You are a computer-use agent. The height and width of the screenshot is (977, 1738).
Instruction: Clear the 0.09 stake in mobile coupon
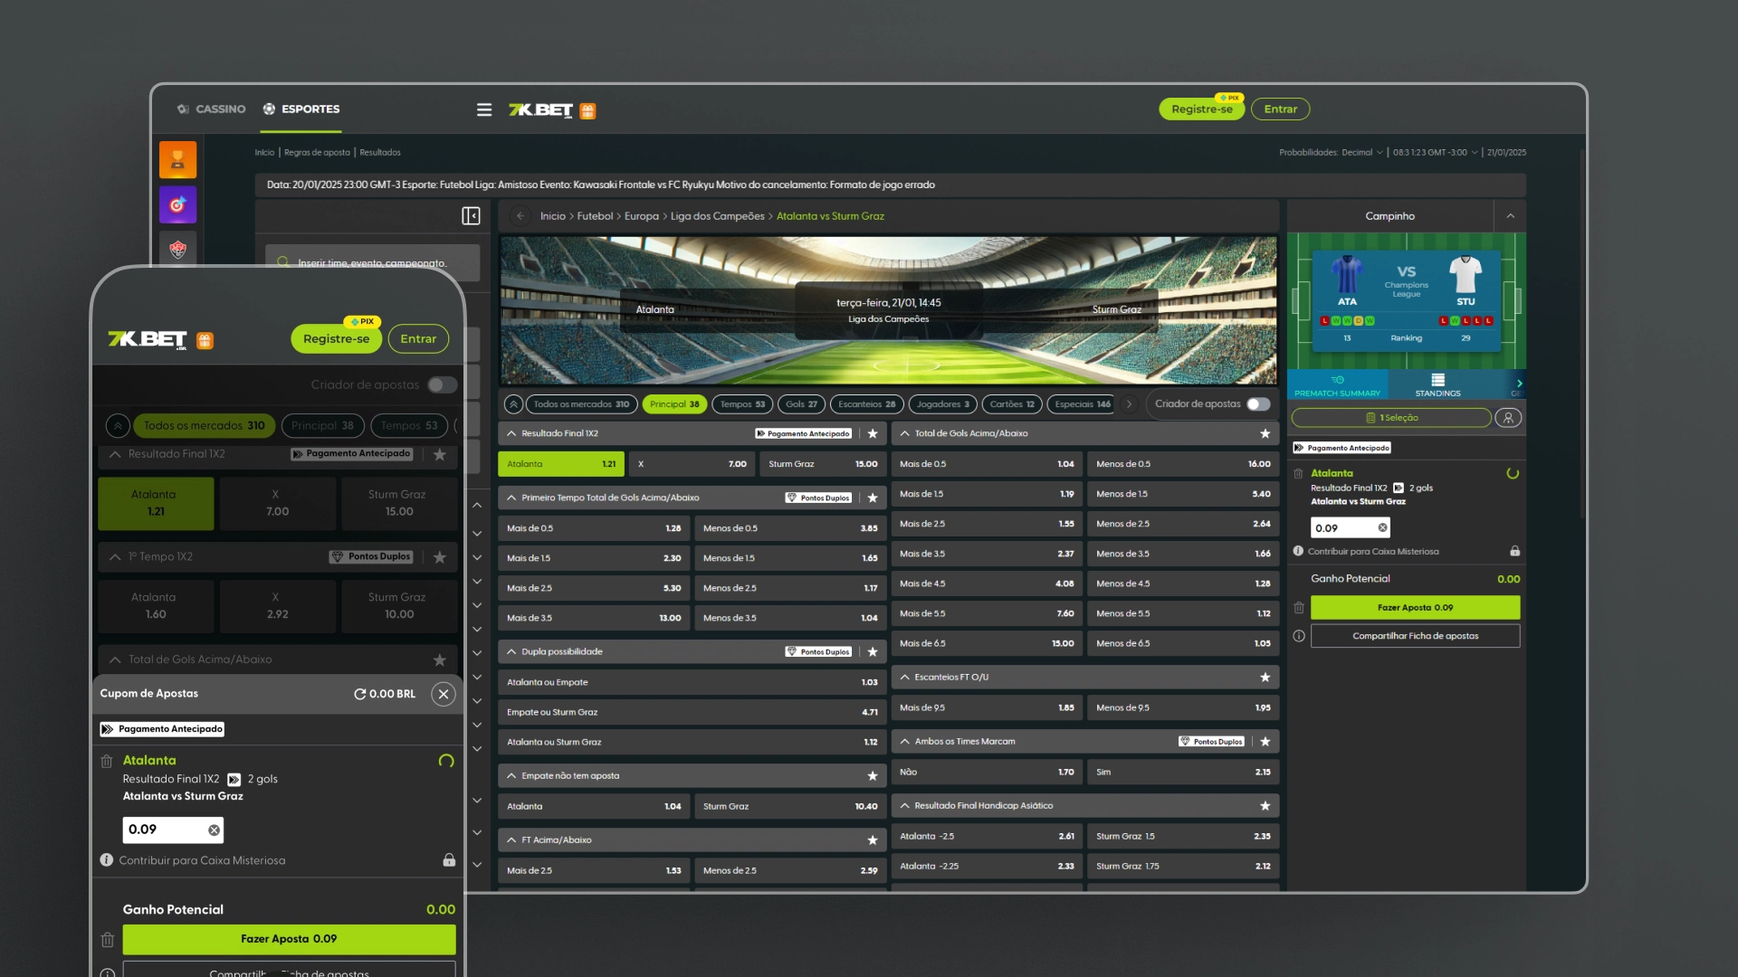(x=214, y=830)
